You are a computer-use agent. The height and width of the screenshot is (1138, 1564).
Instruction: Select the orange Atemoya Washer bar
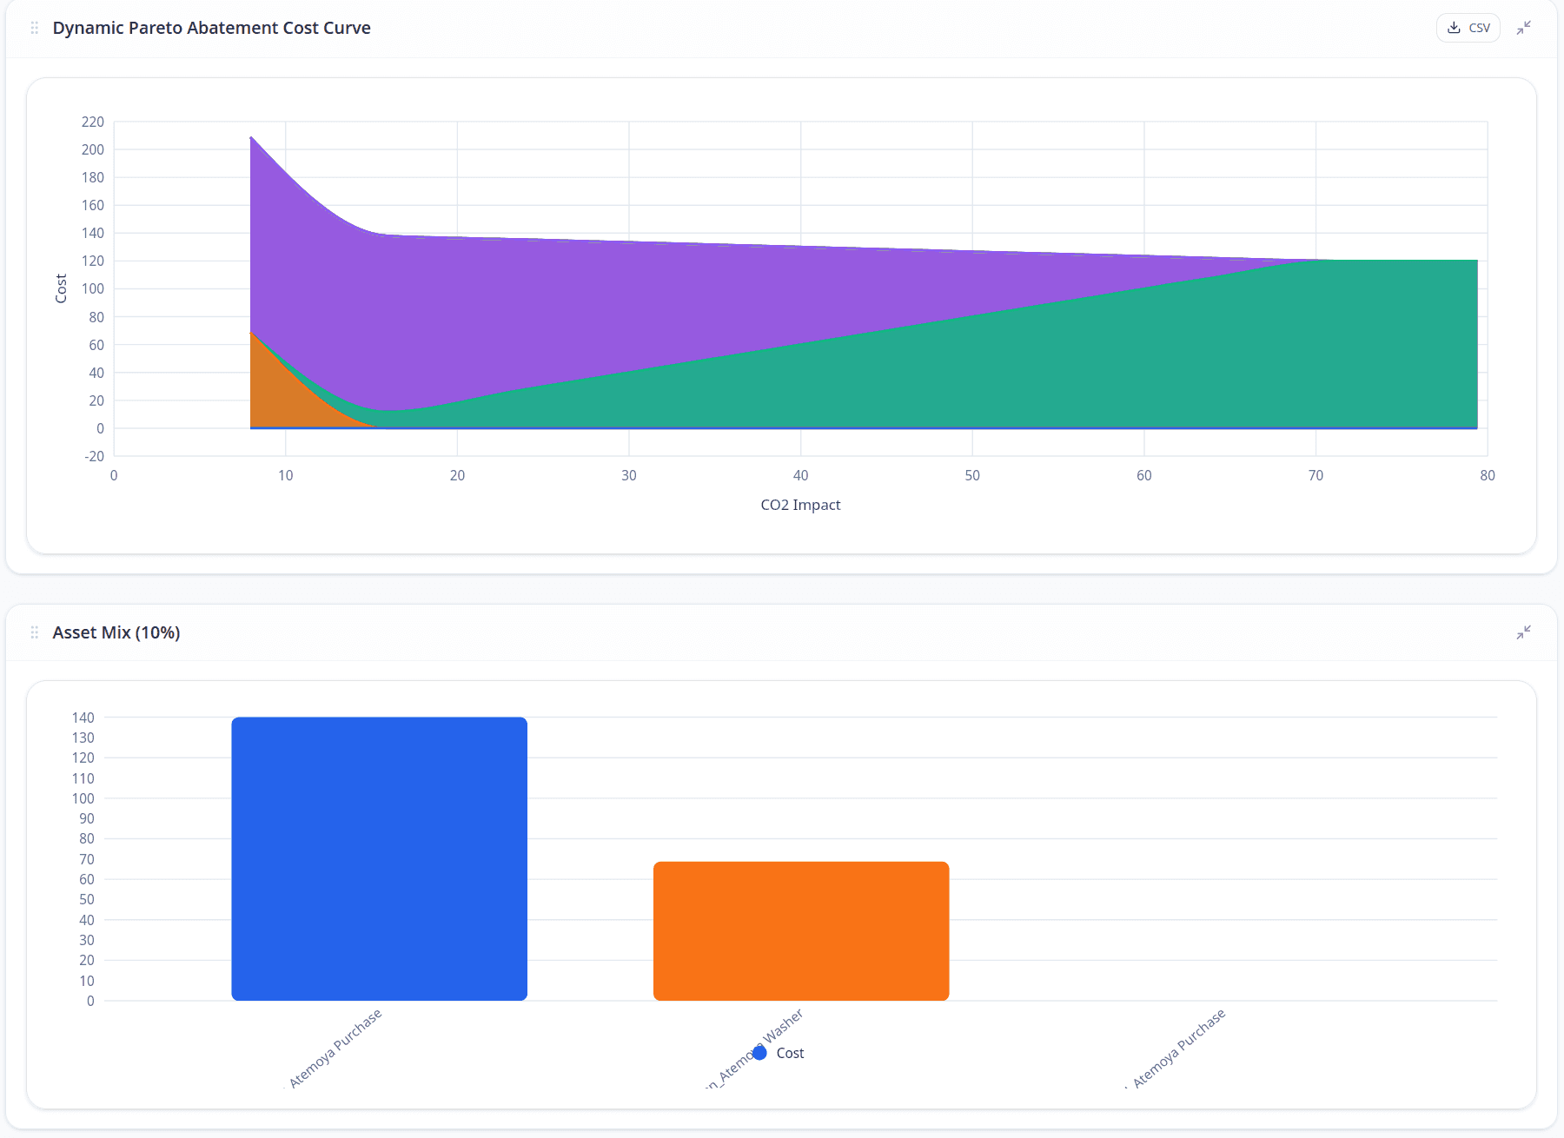(800, 930)
